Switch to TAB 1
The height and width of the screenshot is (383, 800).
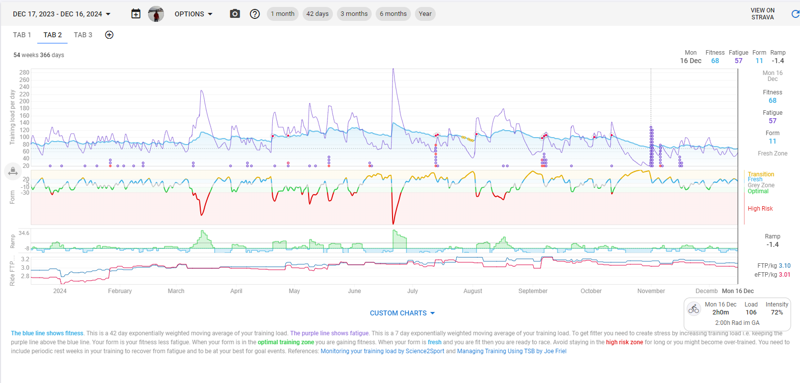pyautogui.click(x=22, y=35)
